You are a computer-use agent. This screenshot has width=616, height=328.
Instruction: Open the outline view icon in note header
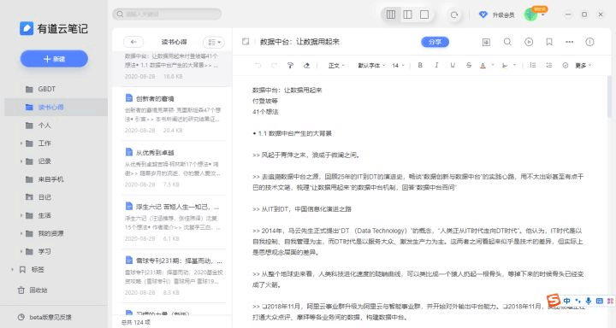(486, 42)
